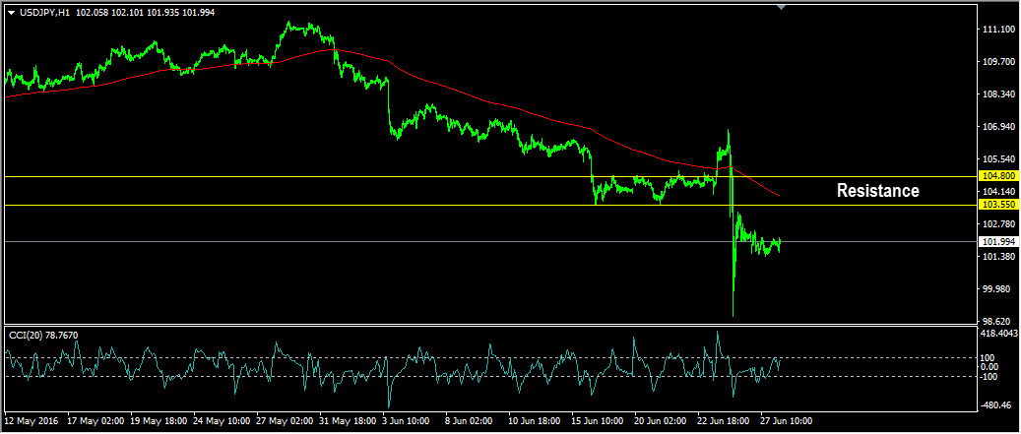The height and width of the screenshot is (434, 1021).
Task: Click the 106.940 price axis label
Action: pos(997,128)
